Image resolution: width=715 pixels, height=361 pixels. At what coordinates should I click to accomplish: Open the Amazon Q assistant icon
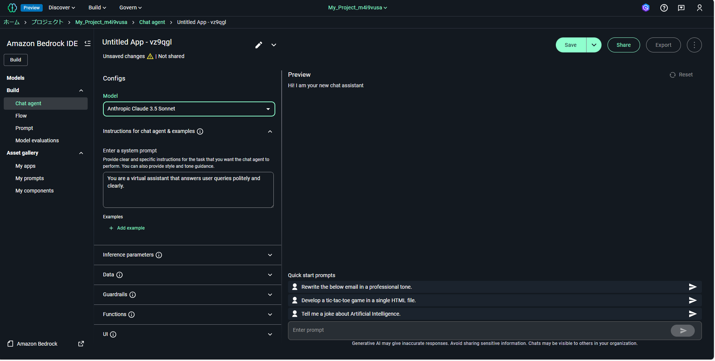coord(646,7)
